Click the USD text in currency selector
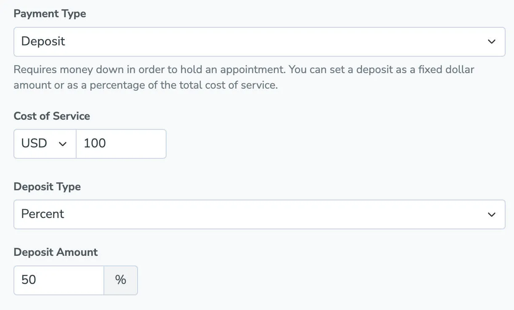 coord(34,144)
